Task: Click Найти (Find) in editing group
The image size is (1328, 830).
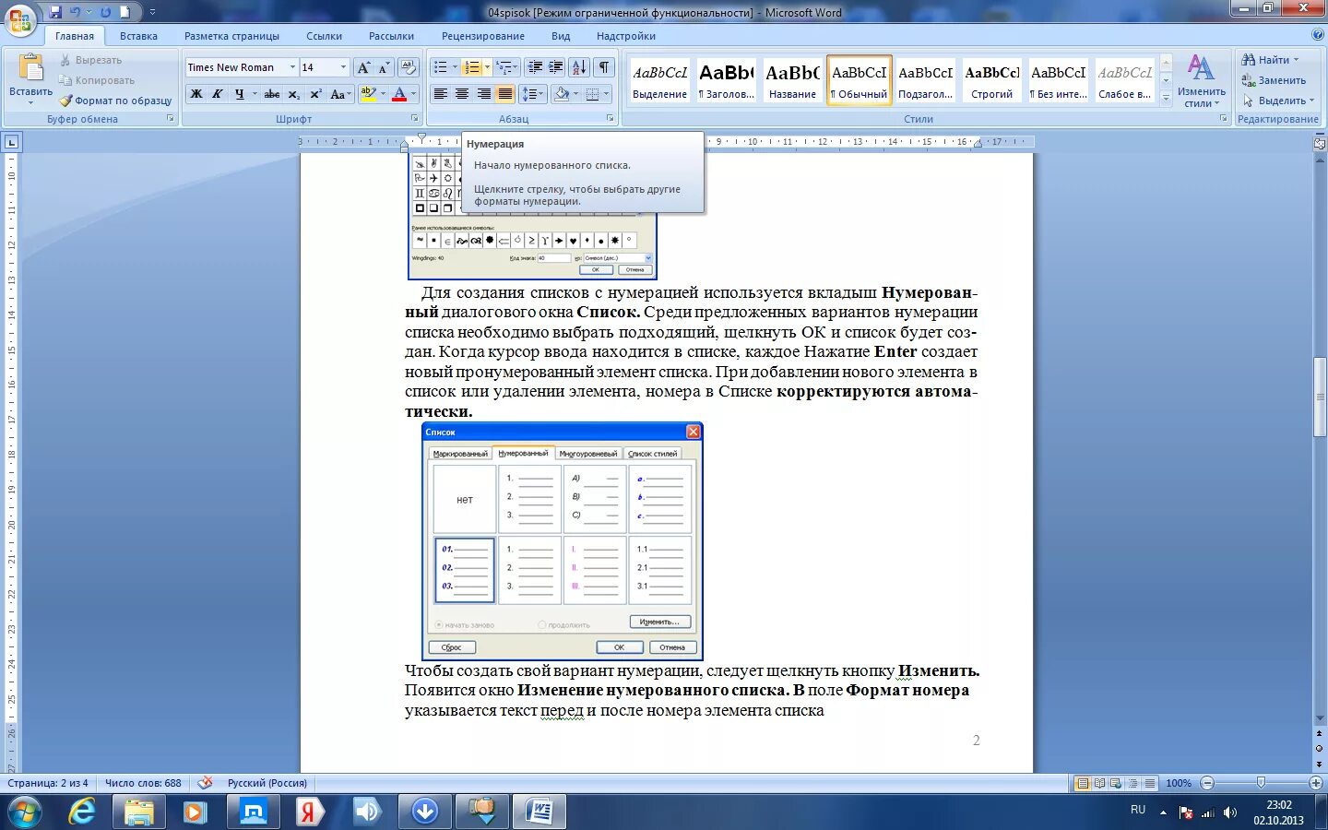Action: coord(1270,60)
